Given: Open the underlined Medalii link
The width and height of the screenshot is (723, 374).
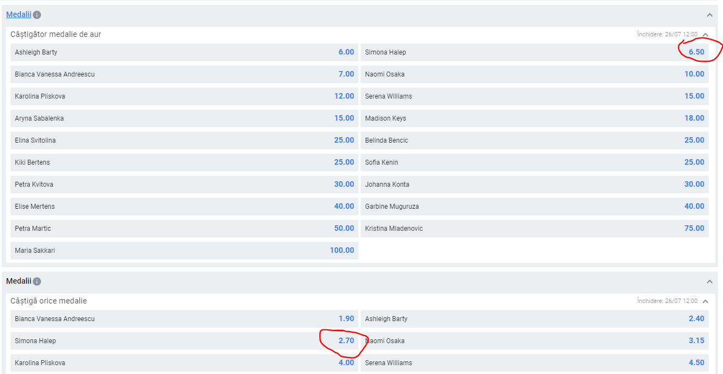Looking at the screenshot, I should pyautogui.click(x=19, y=15).
